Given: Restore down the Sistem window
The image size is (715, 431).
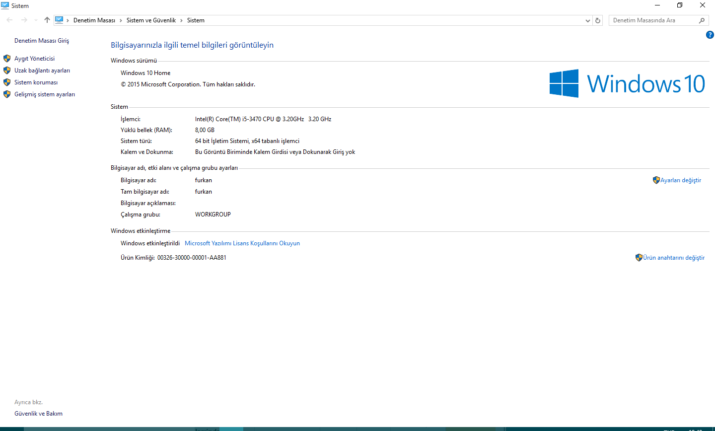Looking at the screenshot, I should click(680, 5).
